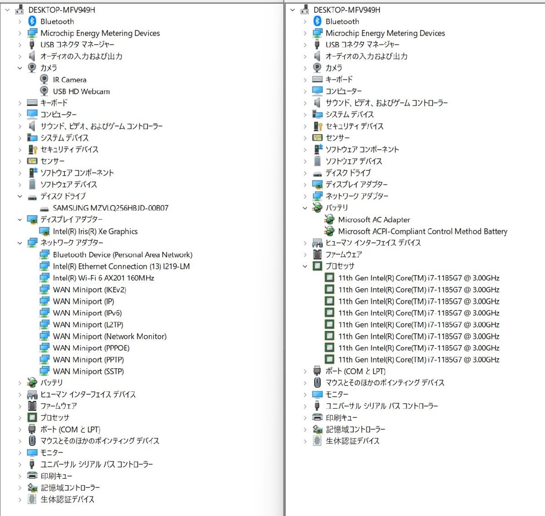Select the last i7-1185G7 processor entry
This screenshot has height=516, width=545.
click(x=419, y=360)
